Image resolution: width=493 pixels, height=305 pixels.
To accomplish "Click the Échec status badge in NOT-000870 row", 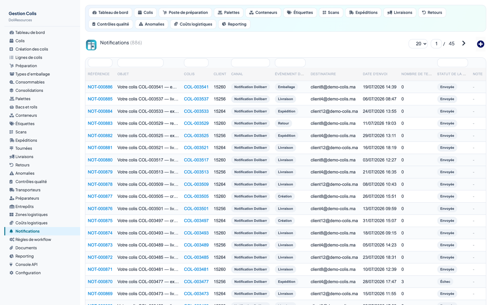I will coord(445,282).
